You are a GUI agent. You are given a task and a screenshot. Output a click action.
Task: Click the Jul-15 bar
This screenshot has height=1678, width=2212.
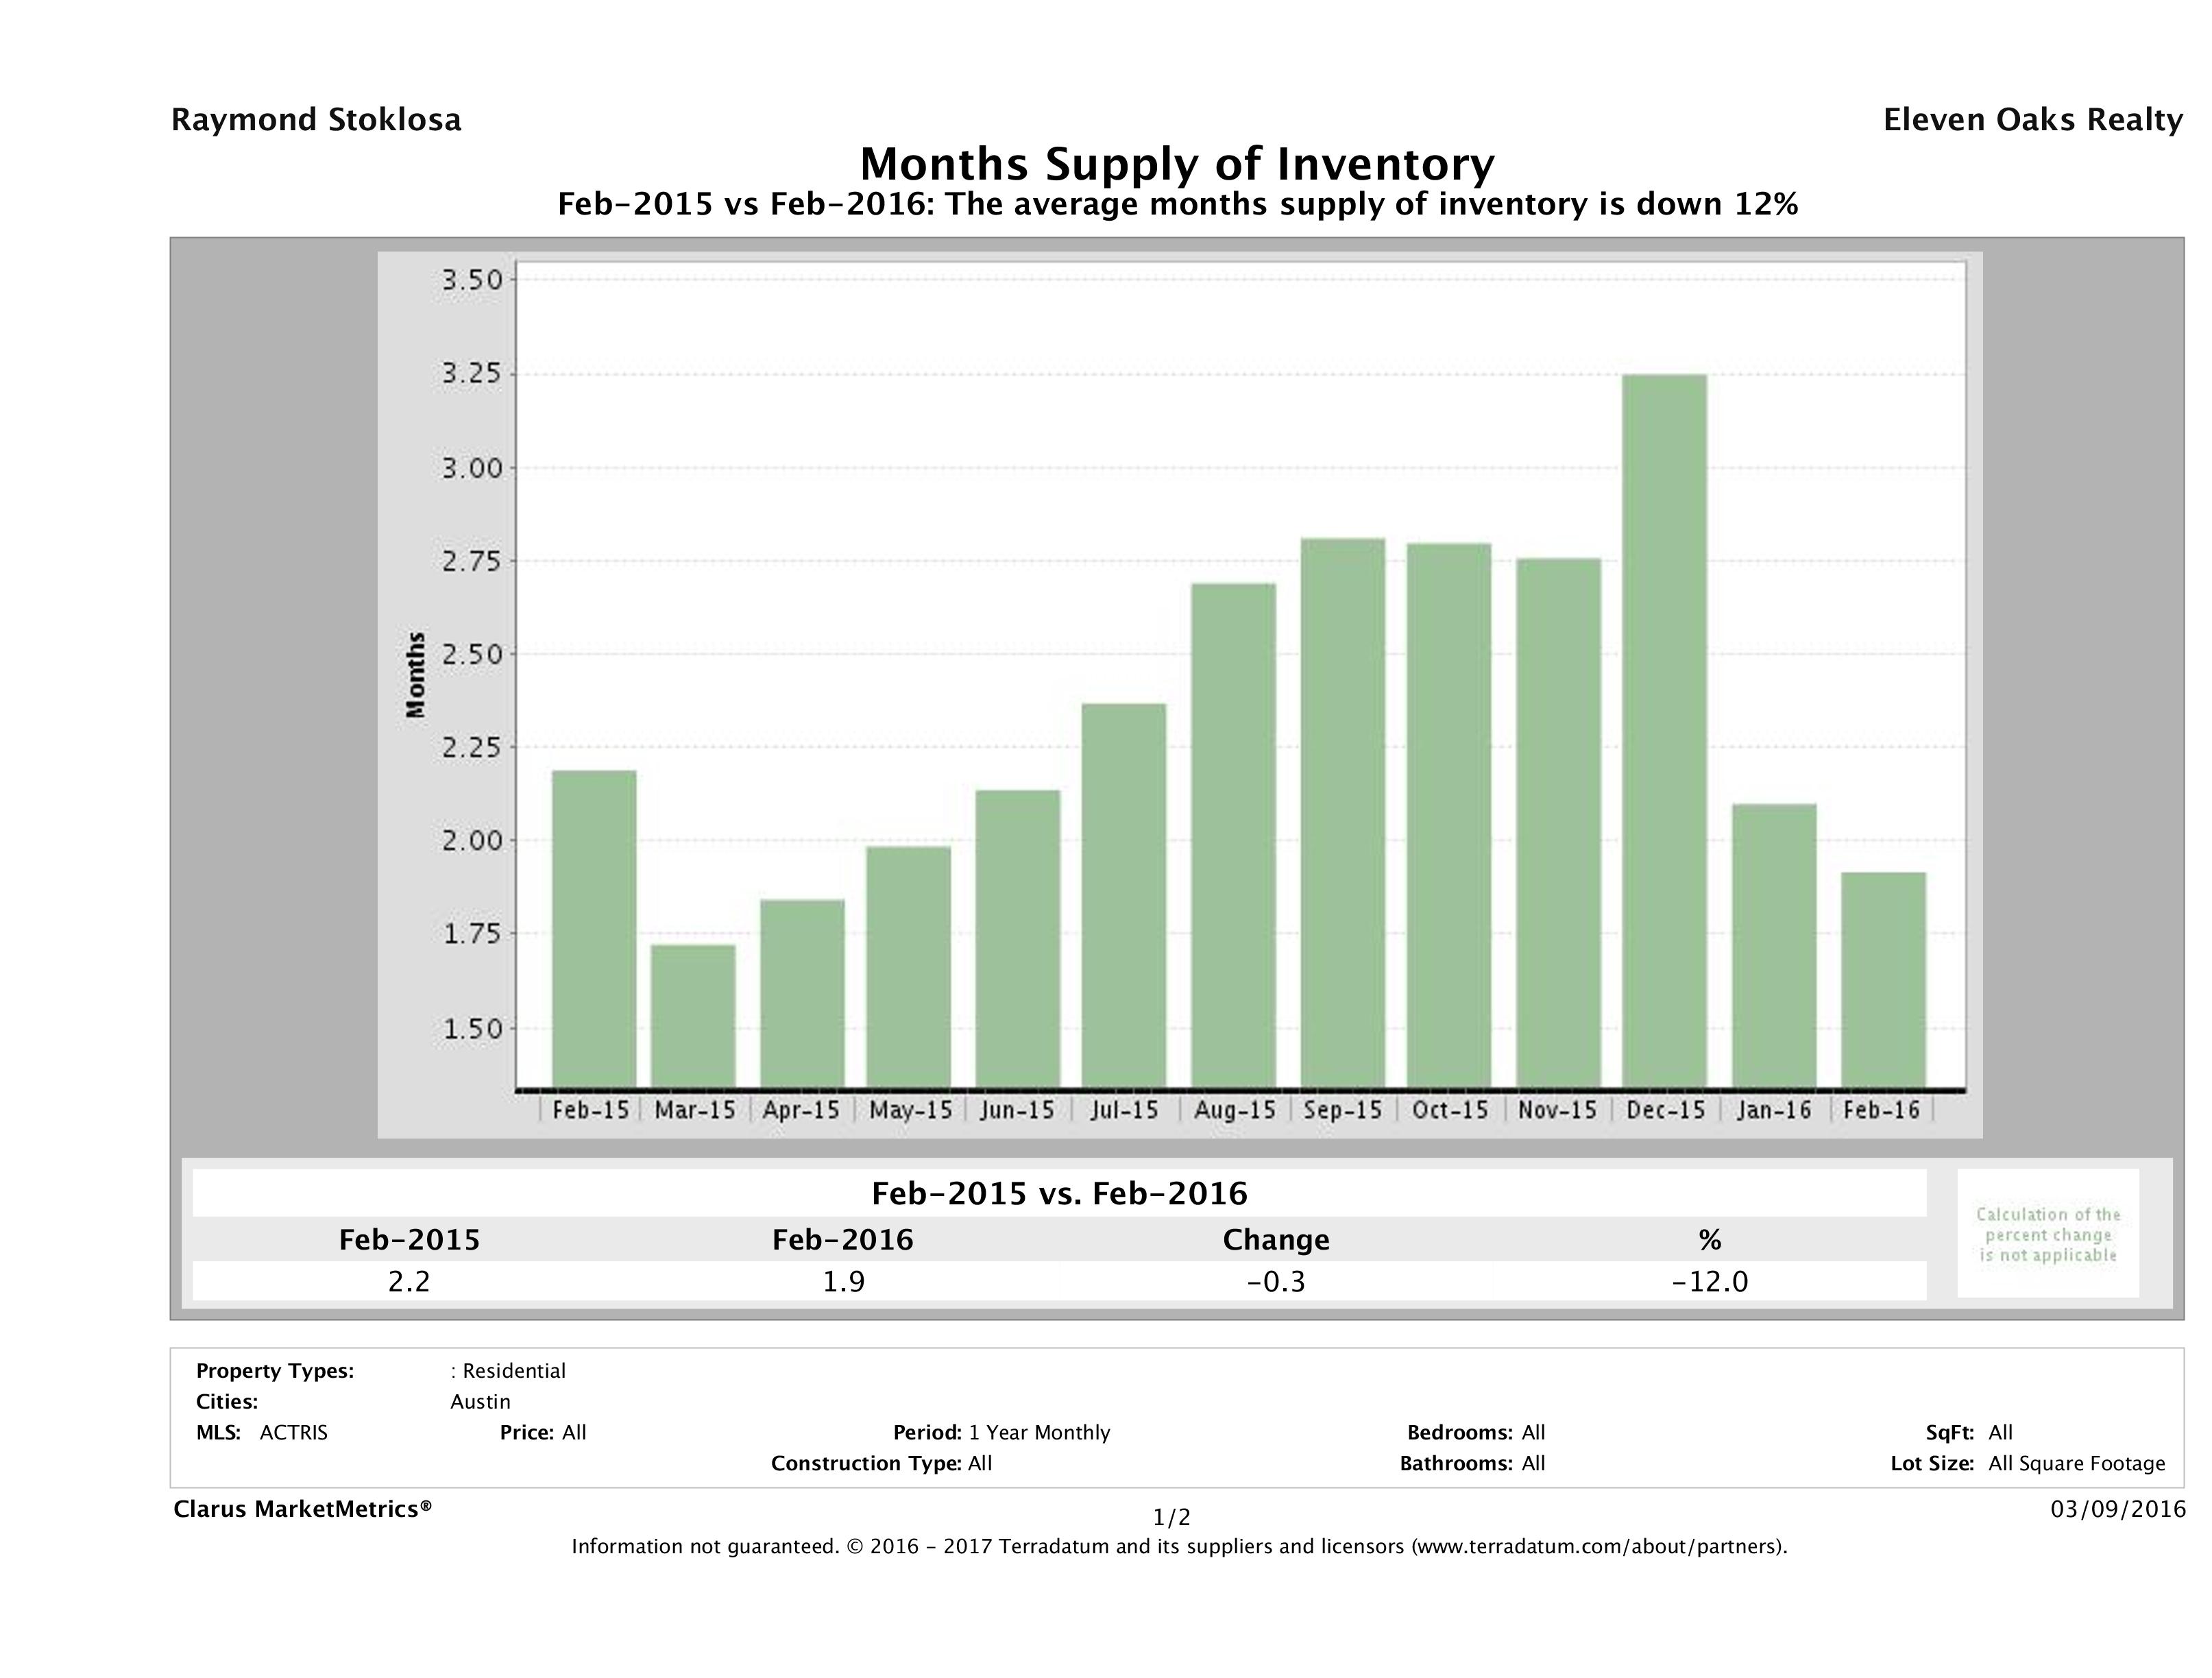(1124, 896)
